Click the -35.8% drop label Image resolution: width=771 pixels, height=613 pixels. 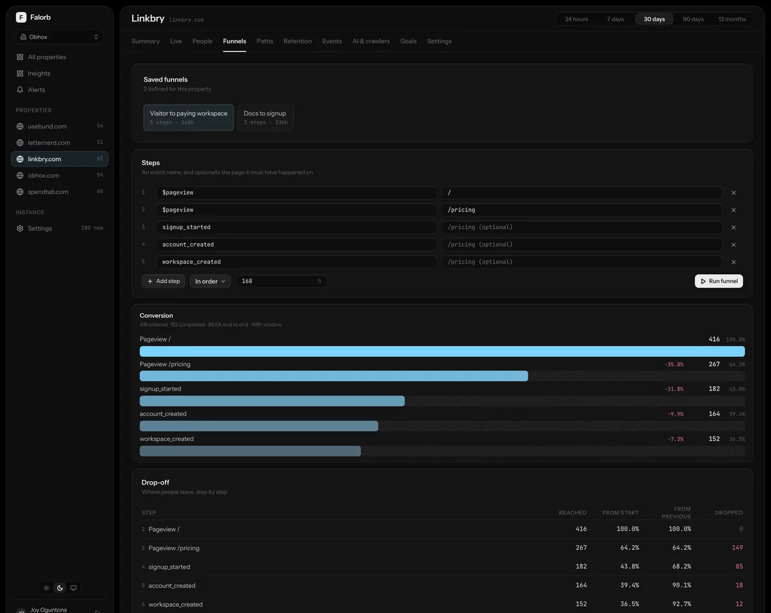pyautogui.click(x=674, y=365)
